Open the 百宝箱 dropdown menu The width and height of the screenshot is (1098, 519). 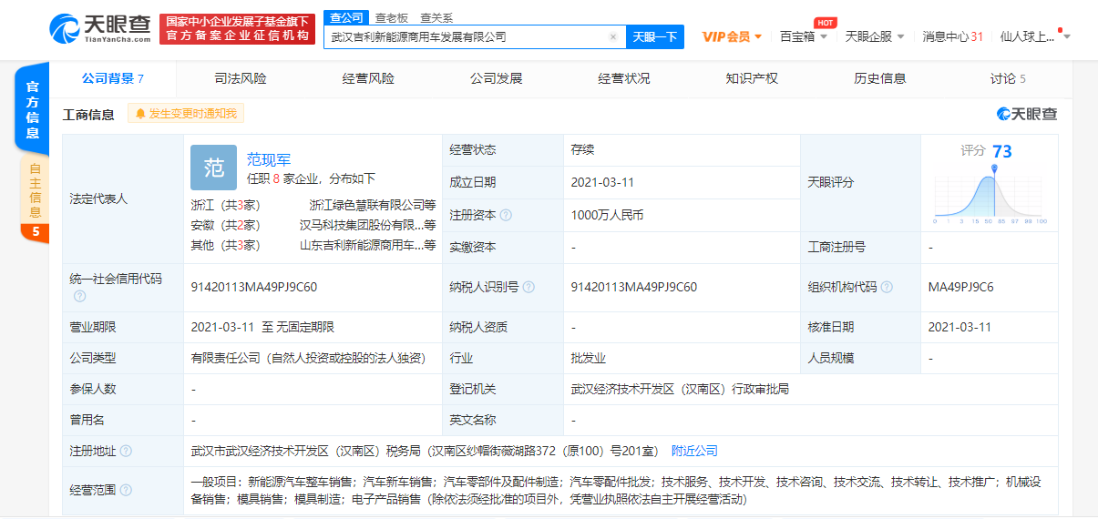(x=804, y=36)
